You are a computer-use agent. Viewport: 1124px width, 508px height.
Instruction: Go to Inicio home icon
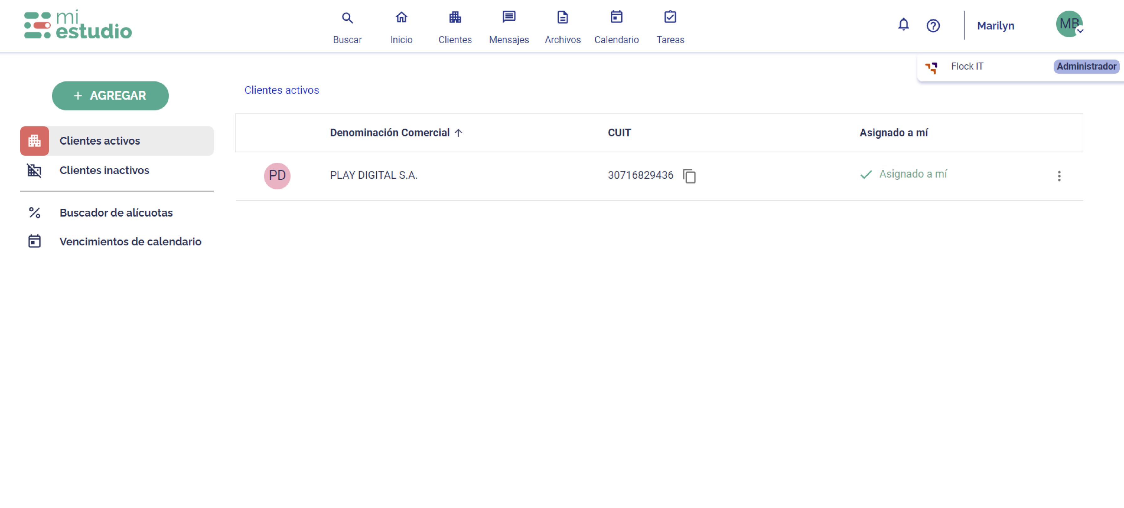401,18
